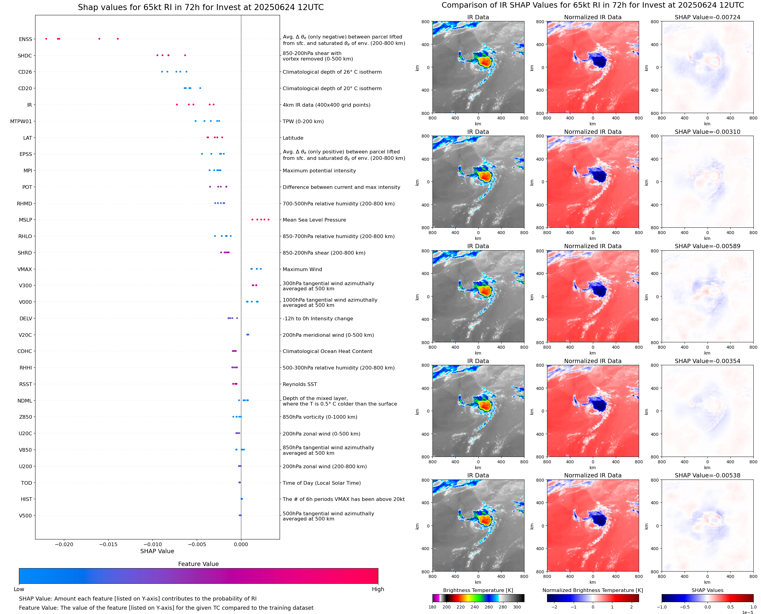Click the SHAP Value=-0.00538 map panel
The width and height of the screenshot is (761, 614).
tap(707, 526)
